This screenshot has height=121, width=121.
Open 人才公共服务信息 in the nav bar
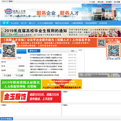coord(45,23)
